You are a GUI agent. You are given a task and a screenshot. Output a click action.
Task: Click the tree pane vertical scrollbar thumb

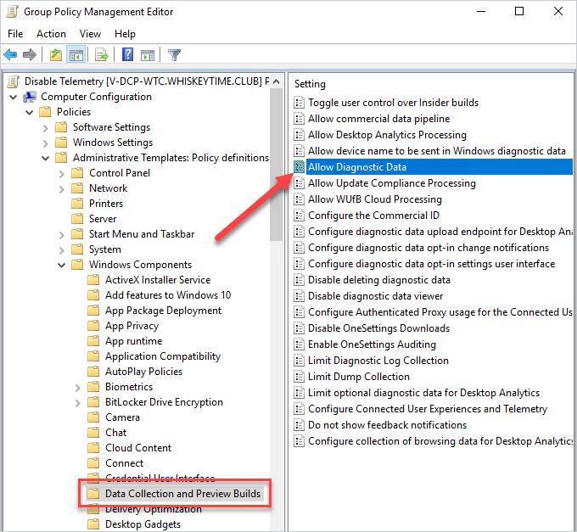tap(277, 165)
